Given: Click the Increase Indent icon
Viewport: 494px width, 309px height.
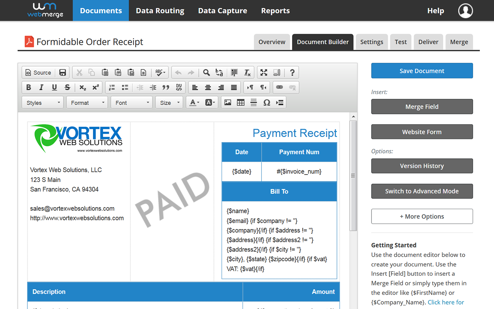Looking at the screenshot, I should (153, 88).
